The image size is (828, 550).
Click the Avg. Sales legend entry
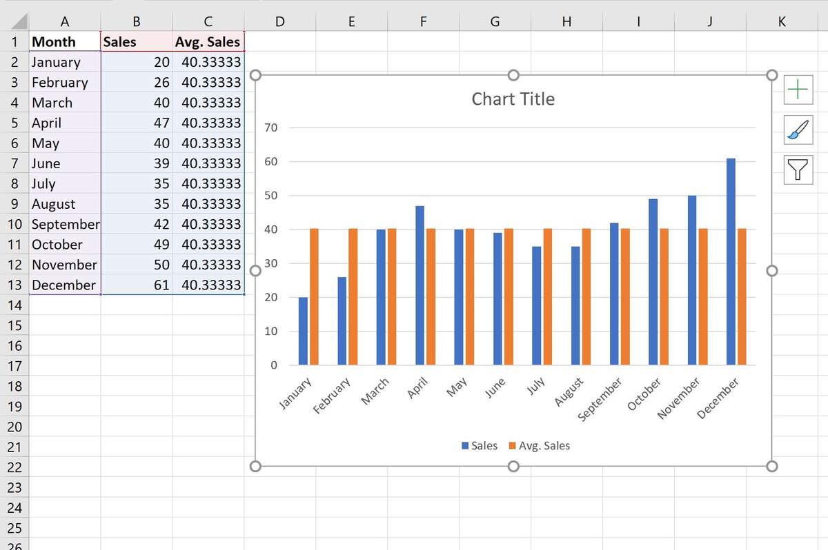pyautogui.click(x=539, y=446)
